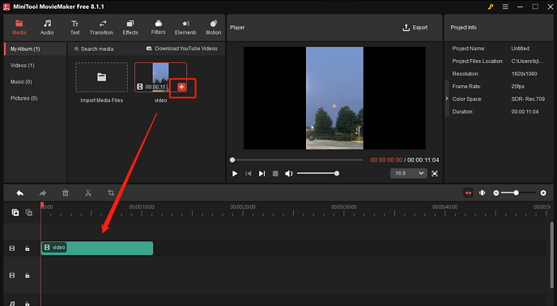Toggle lock on second video track

pos(27,275)
